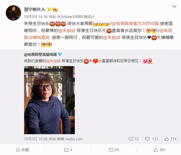Viewport: 181px width, 155px height.
Task: Click the membership crown badge icon
Action: [55, 9]
